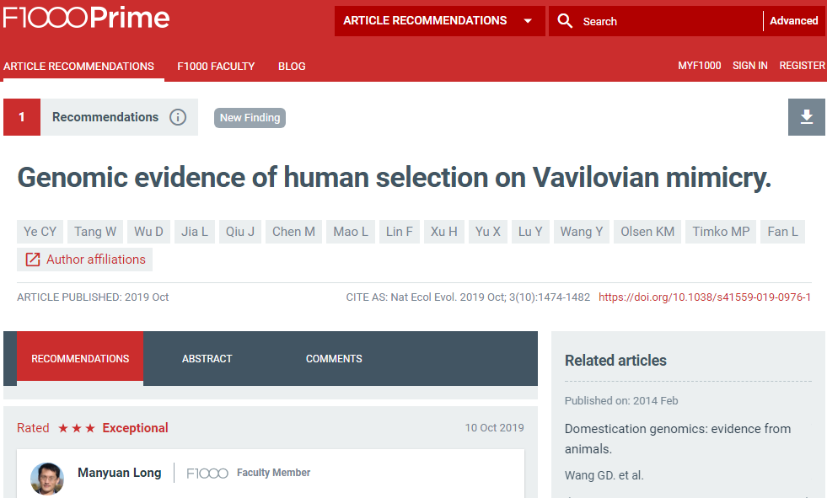Click the F1000 Faculty Member logo
Screen dimensions: 827x498
[x=207, y=474]
